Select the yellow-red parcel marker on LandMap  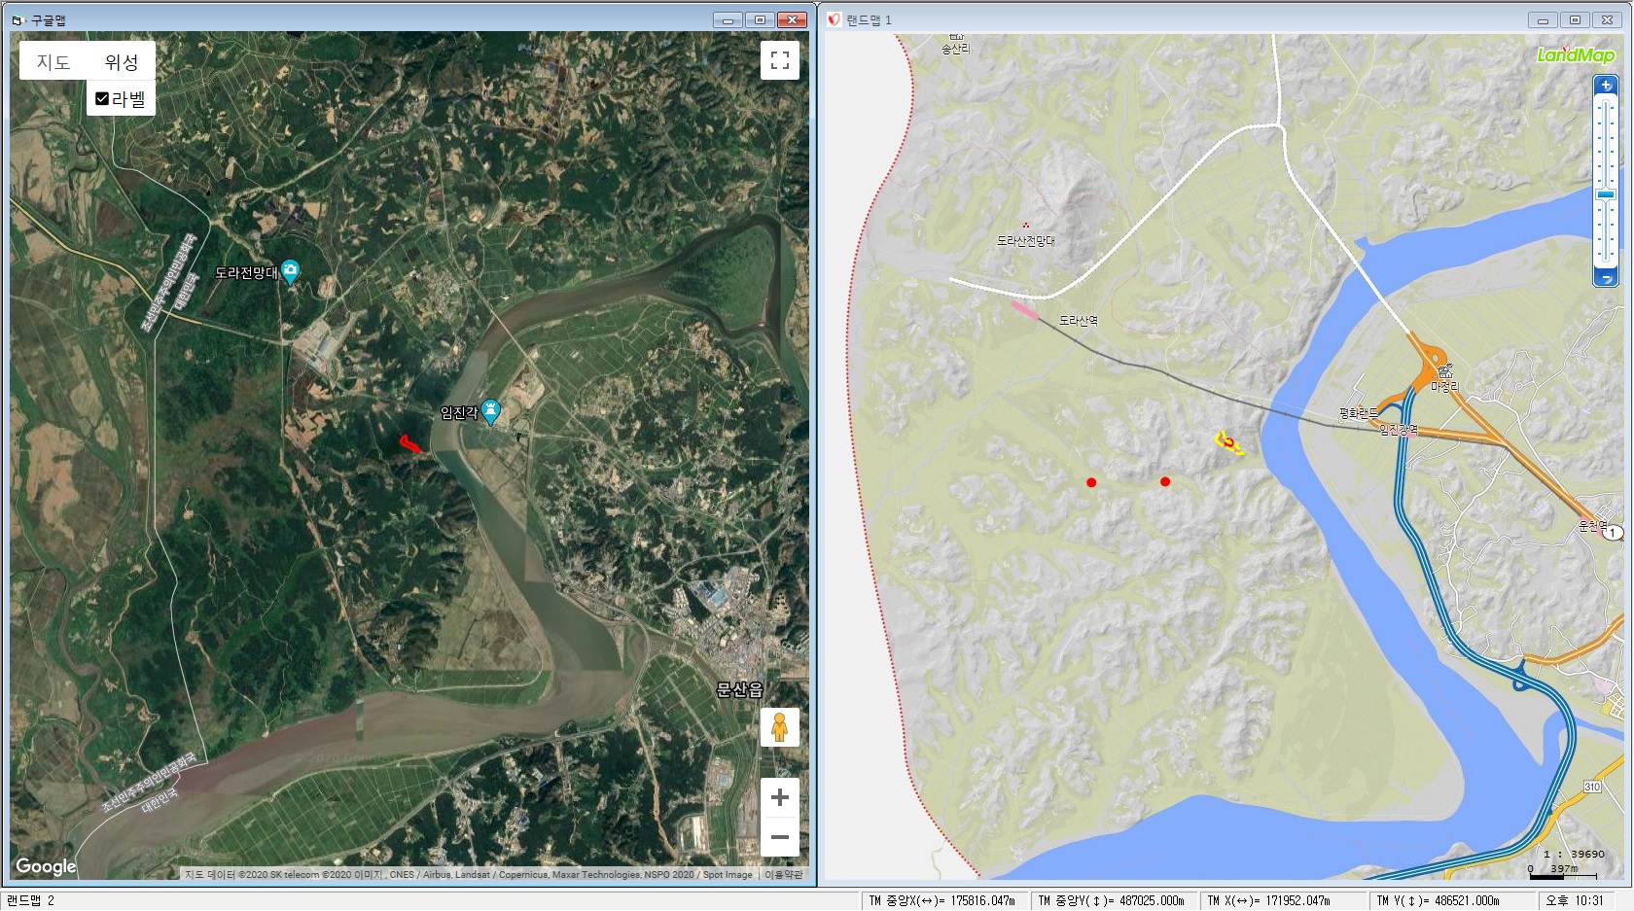coord(1229,443)
